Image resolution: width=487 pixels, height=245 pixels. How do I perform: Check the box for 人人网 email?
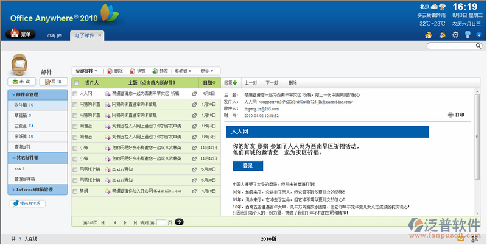pos(75,94)
